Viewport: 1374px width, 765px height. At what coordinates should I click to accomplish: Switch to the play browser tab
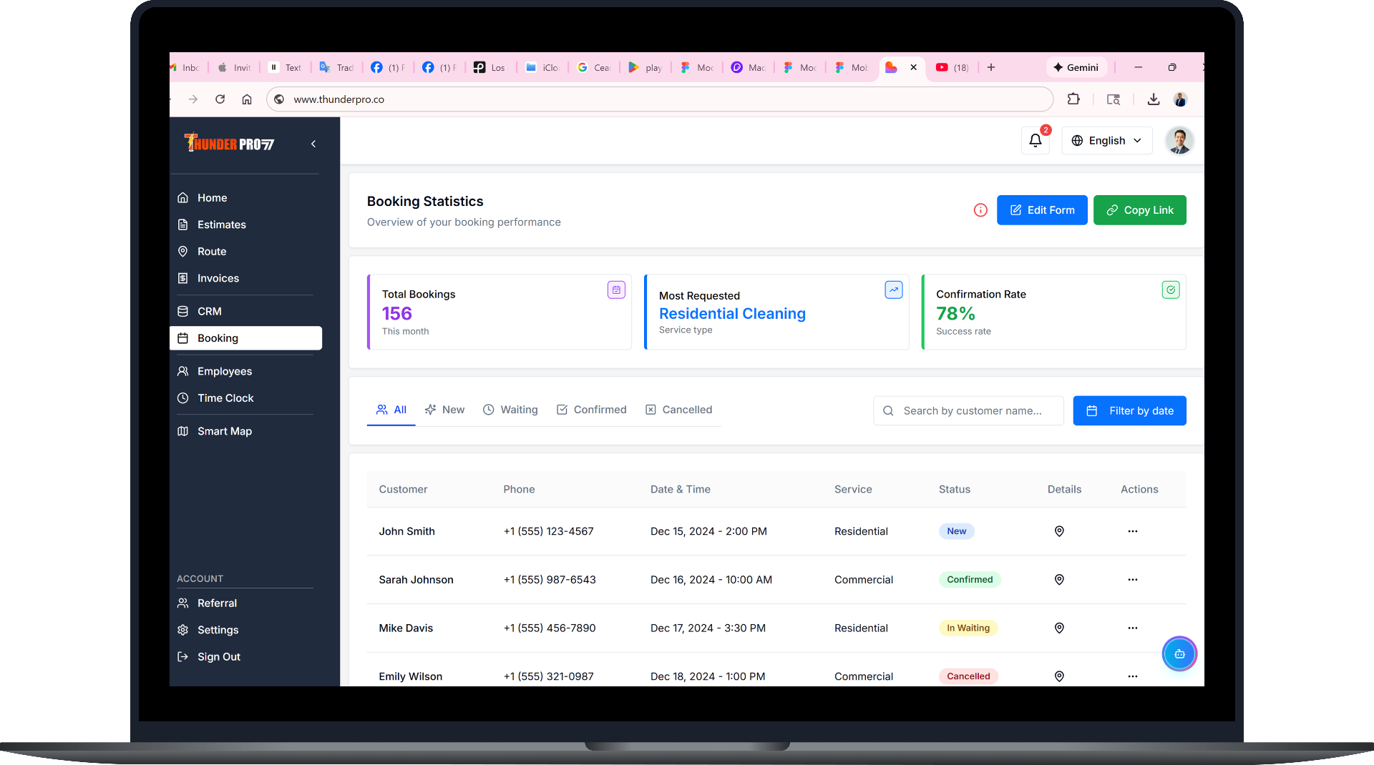(645, 67)
